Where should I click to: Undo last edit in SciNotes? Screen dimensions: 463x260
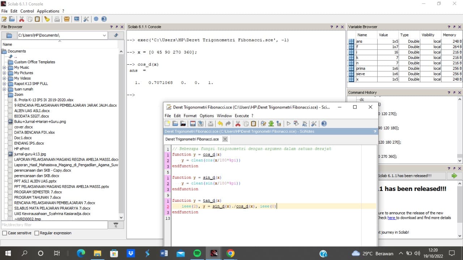pyautogui.click(x=220, y=124)
